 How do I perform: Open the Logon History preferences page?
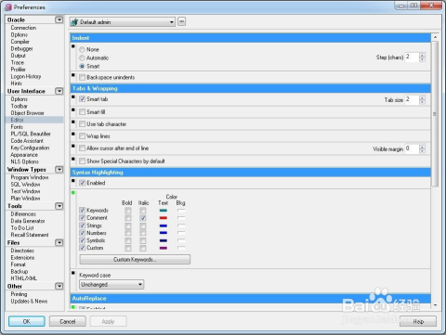(x=26, y=76)
